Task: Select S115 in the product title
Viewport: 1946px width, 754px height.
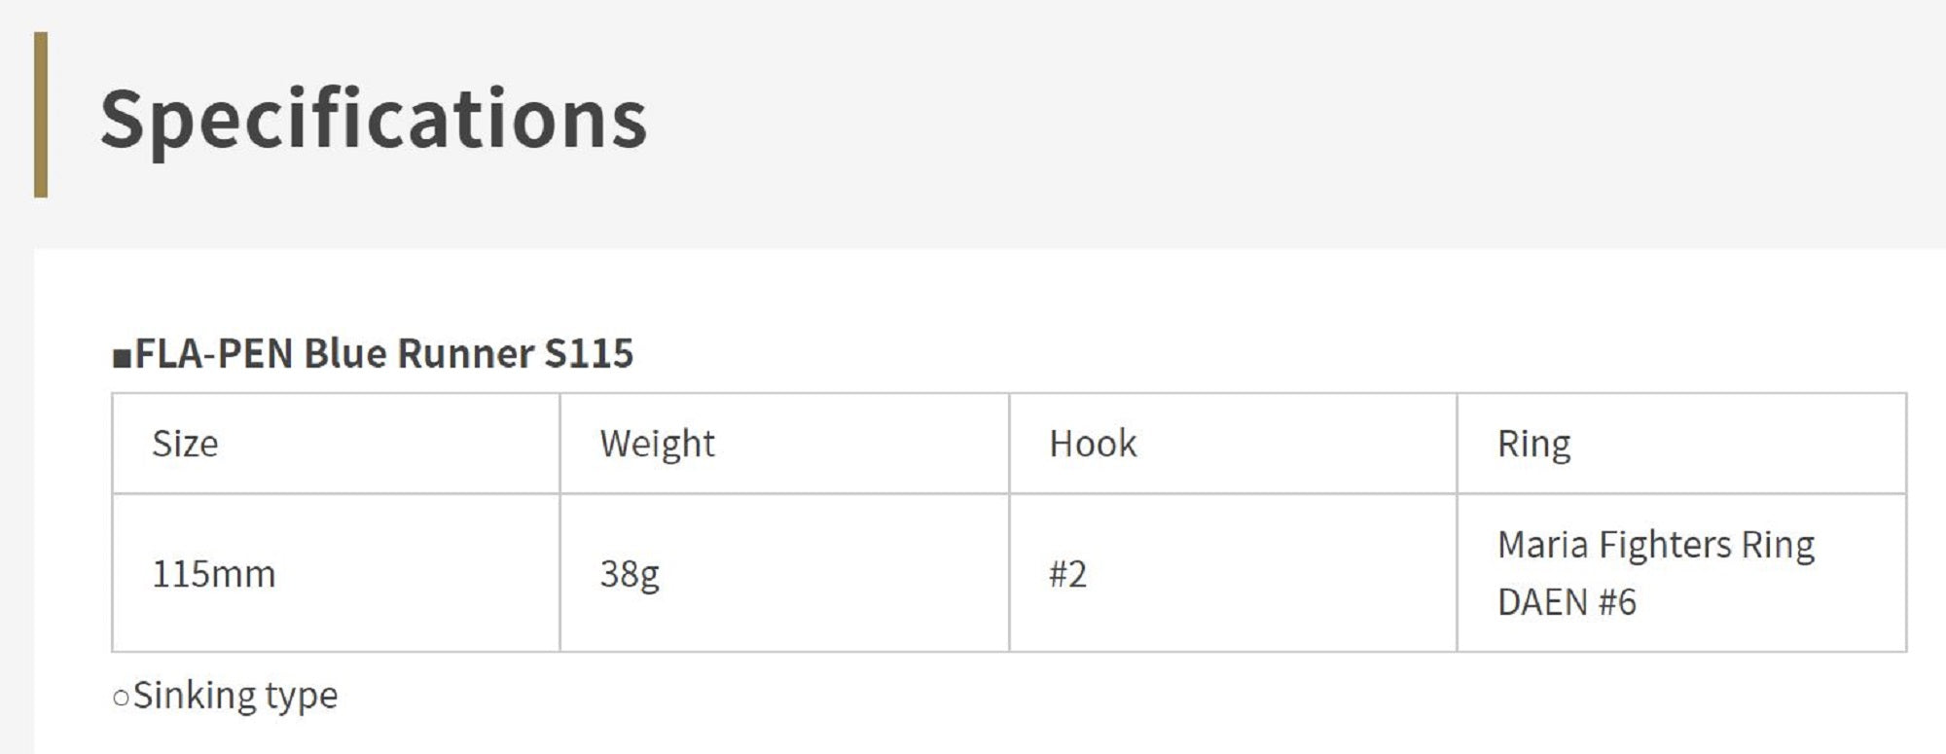Action: tap(589, 353)
